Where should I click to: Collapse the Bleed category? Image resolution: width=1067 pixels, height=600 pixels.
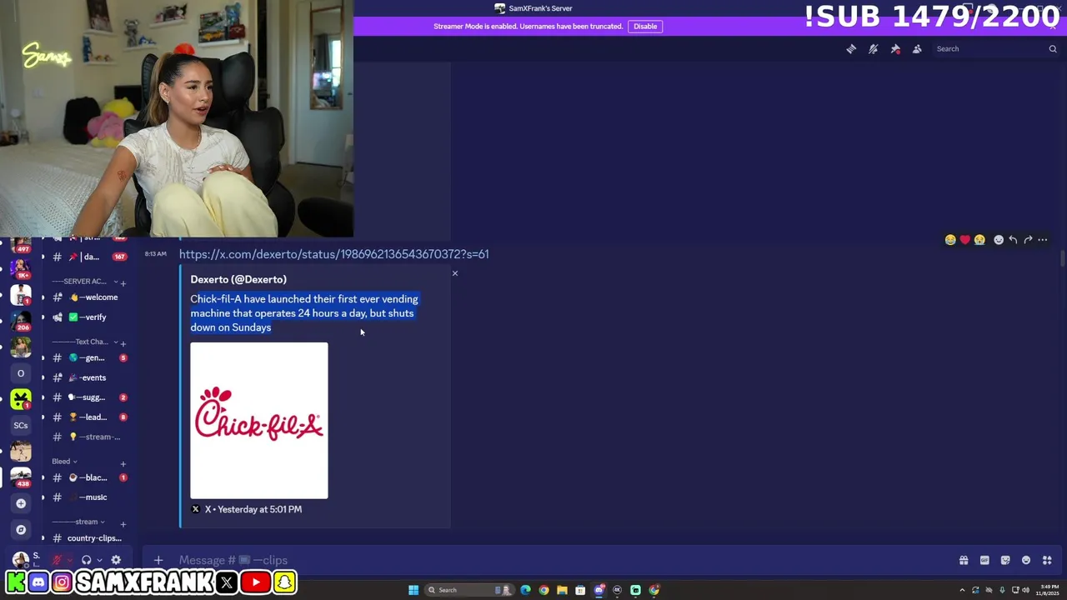tap(64, 462)
